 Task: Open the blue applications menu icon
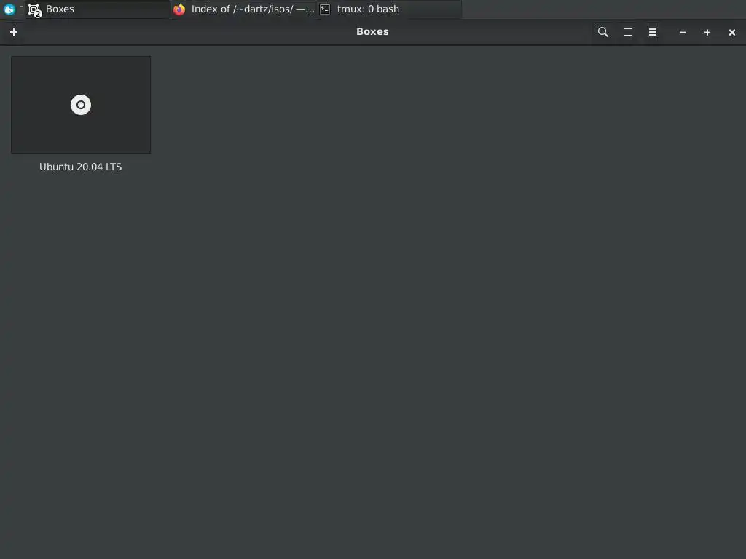click(9, 9)
